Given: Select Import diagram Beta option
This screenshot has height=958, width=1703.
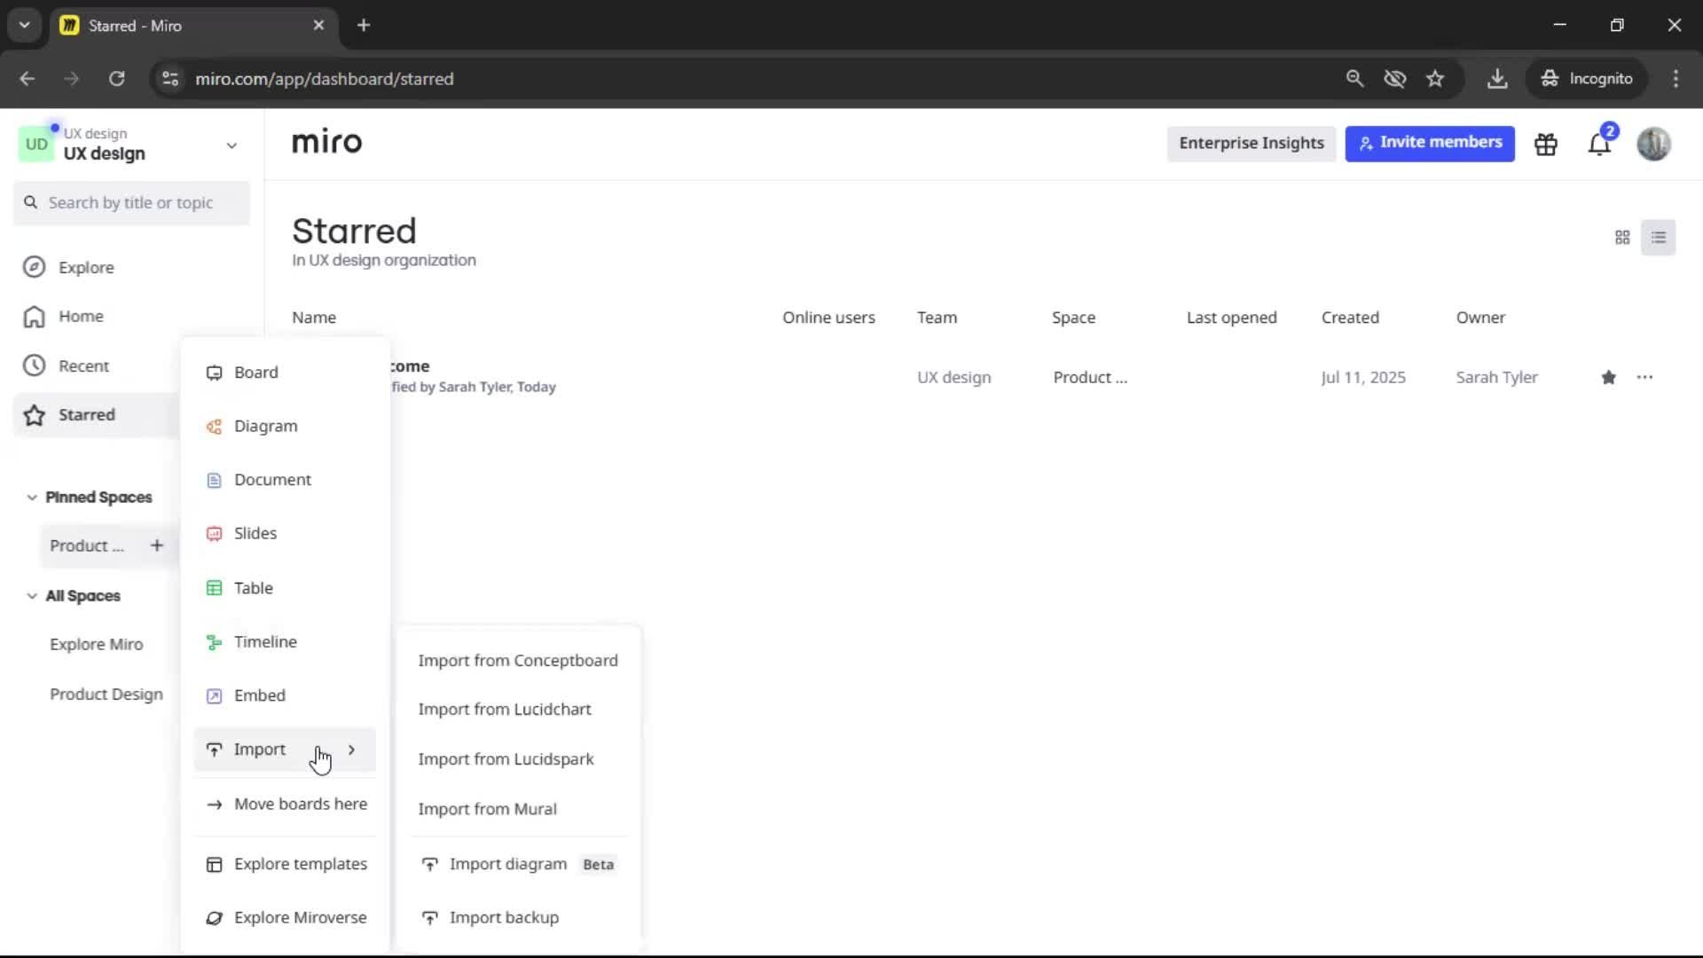Looking at the screenshot, I should [x=518, y=865].
